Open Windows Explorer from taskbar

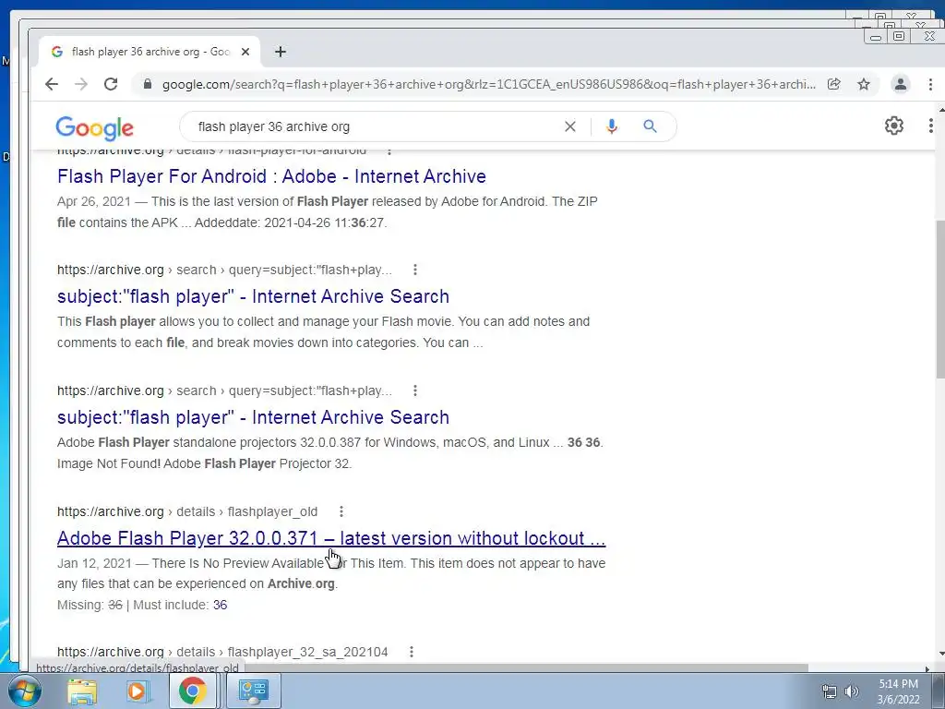[x=82, y=691]
